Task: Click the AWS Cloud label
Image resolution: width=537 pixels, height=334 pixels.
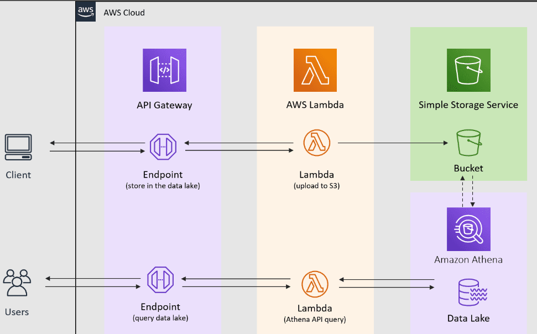Action: point(124,13)
